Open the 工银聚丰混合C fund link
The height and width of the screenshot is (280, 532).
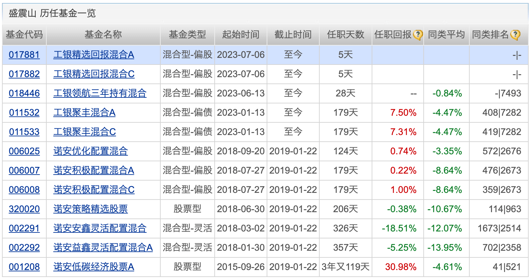pyautogui.click(x=85, y=132)
